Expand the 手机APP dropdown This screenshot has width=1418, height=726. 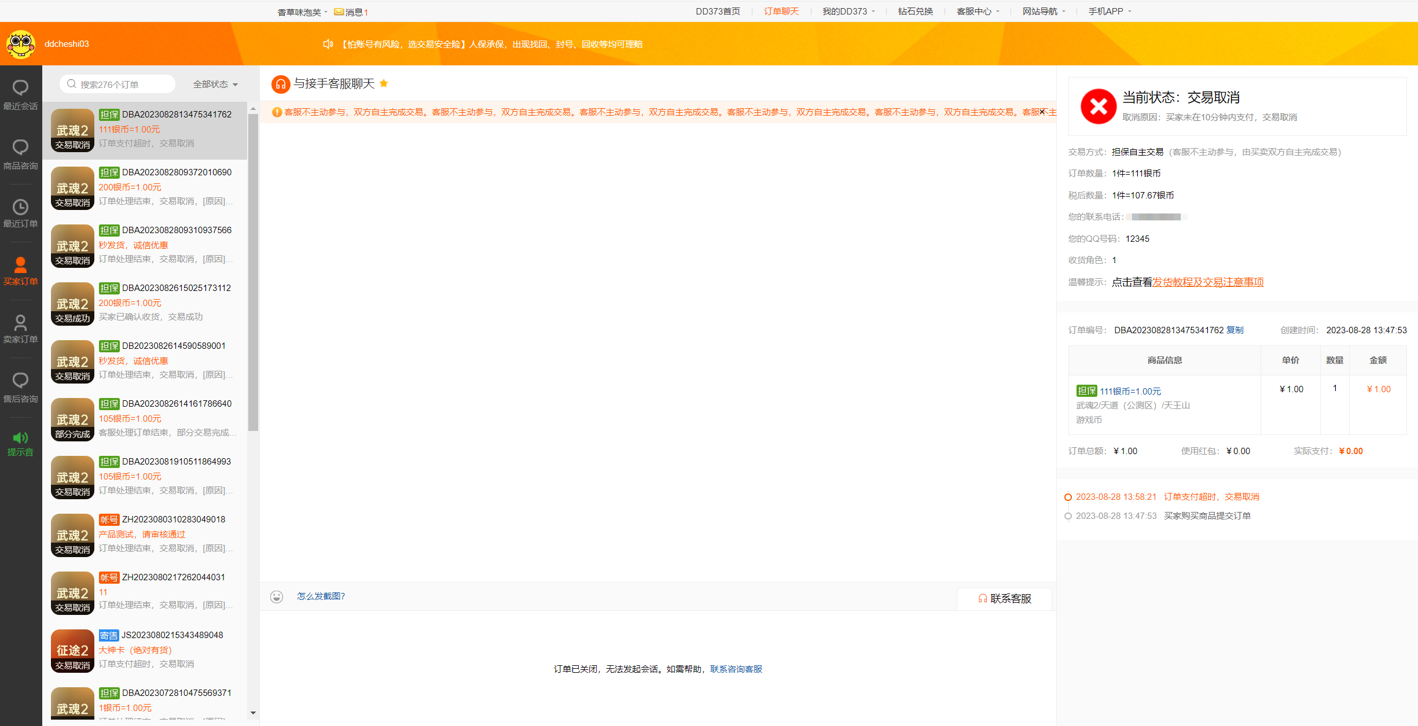pos(1110,11)
